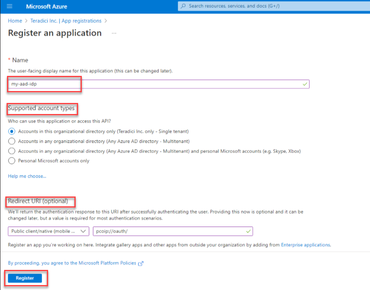Image resolution: width=370 pixels, height=290 pixels.
Task: Click the external link icon after Platform Policies
Action: click(141, 263)
